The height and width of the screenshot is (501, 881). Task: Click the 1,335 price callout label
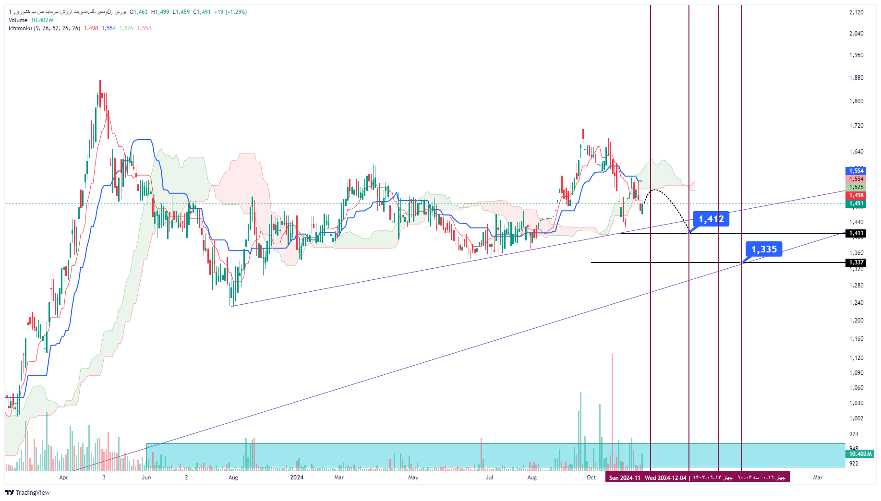[x=764, y=249]
